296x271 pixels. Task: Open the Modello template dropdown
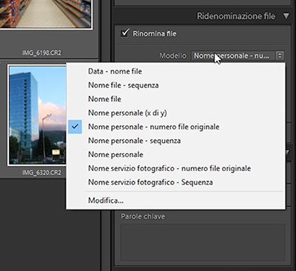point(238,56)
